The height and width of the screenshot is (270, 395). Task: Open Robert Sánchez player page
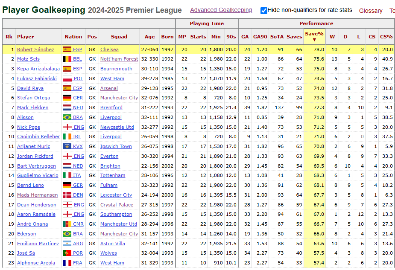pyautogui.click(x=35, y=49)
